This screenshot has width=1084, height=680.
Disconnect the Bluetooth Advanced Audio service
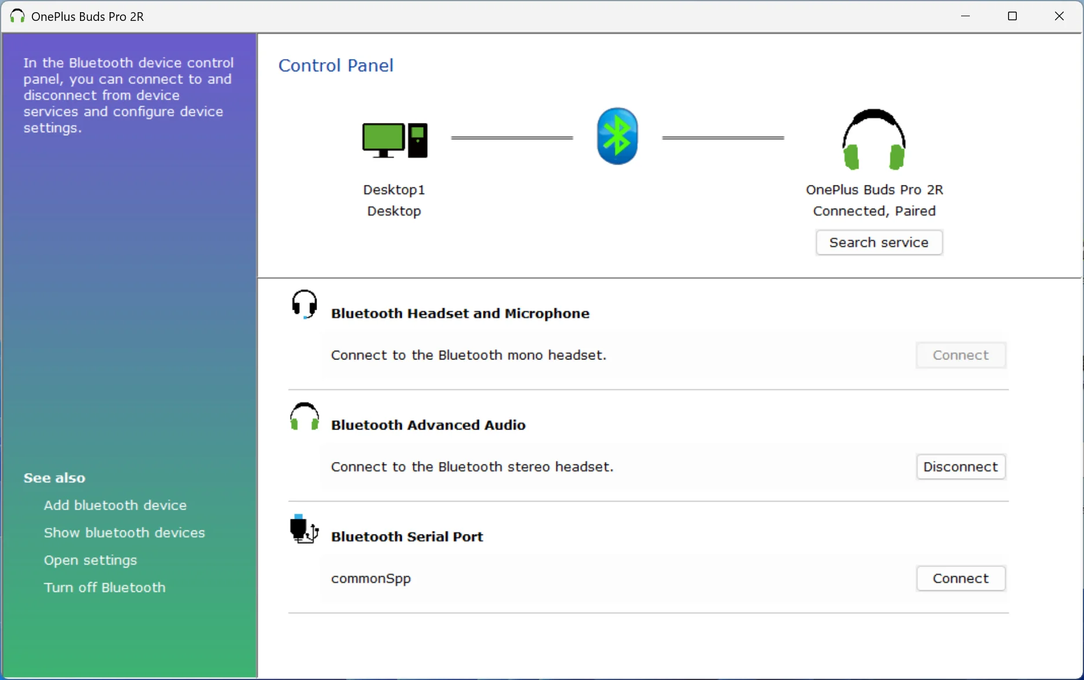[x=961, y=467]
